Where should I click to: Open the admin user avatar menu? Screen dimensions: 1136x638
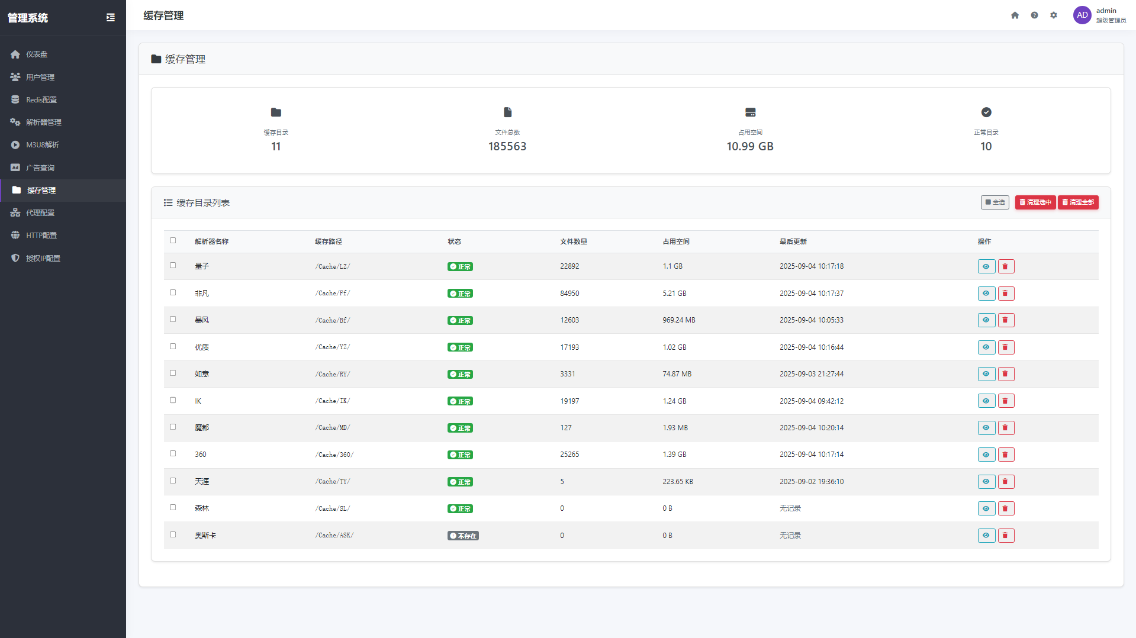coord(1082,15)
